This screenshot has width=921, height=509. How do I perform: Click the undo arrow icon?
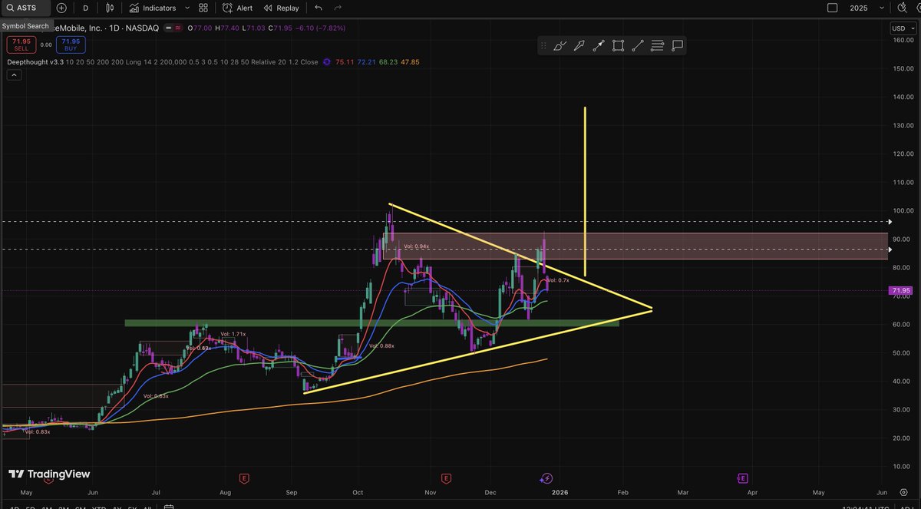point(318,8)
